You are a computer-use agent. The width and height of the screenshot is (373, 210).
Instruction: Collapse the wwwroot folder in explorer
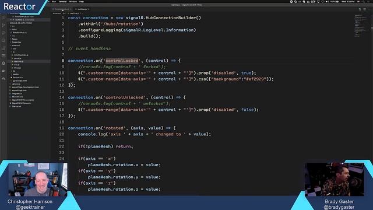16,45
